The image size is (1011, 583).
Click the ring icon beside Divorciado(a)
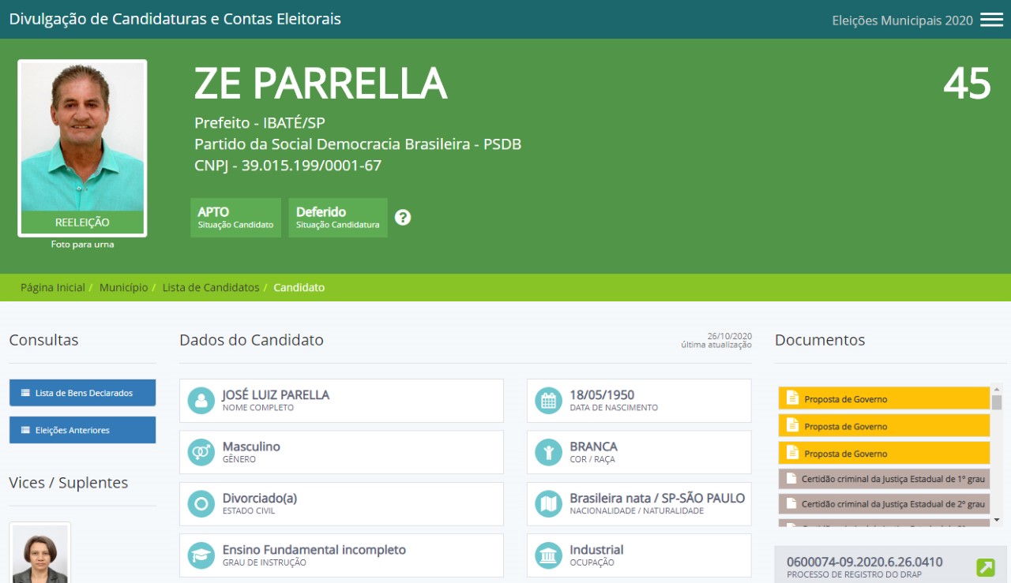[201, 503]
